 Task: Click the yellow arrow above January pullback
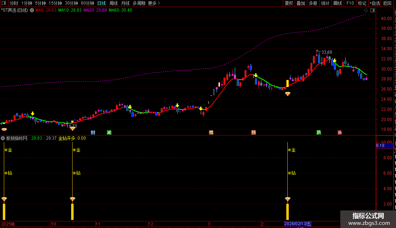pyautogui.click(x=255, y=75)
